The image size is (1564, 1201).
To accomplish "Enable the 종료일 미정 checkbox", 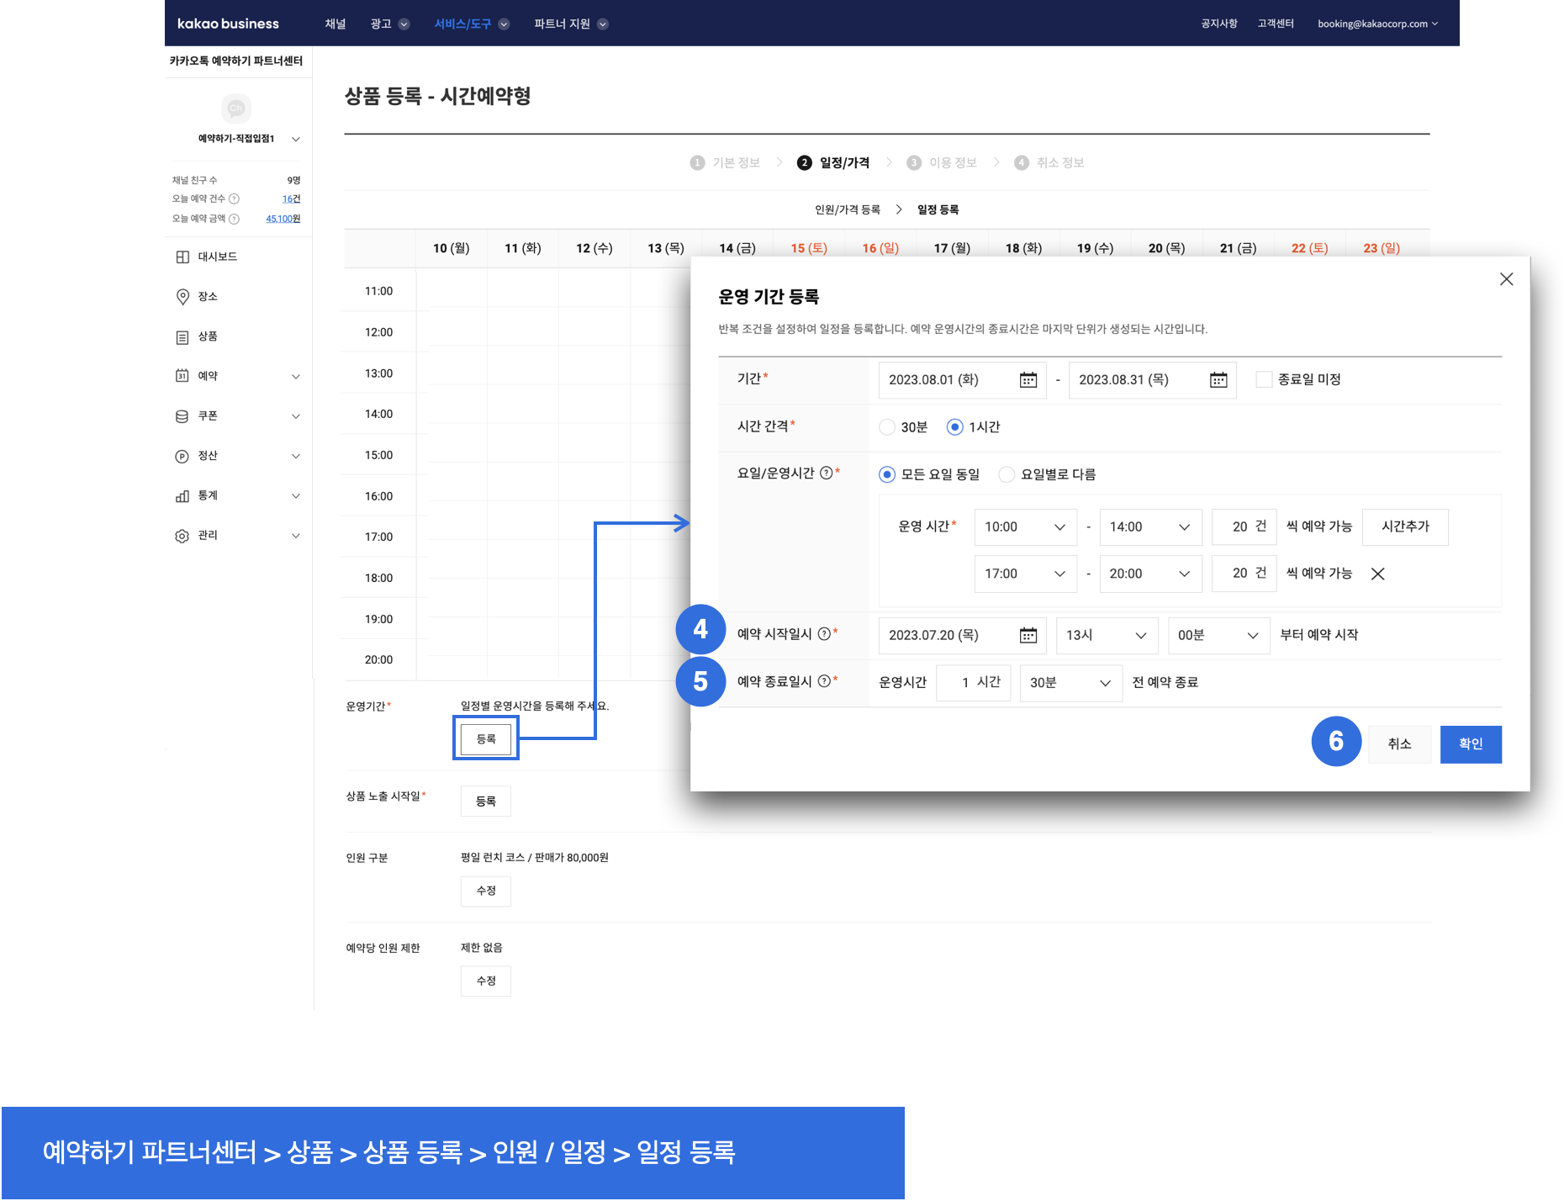I will tap(1264, 380).
